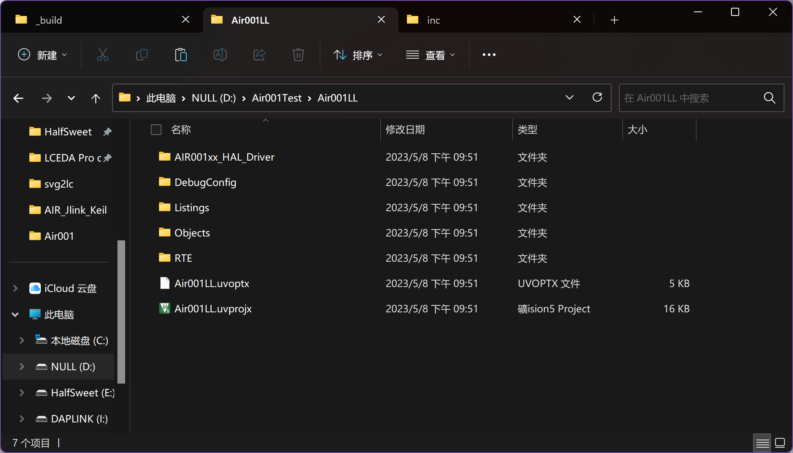
Task: Click the Refresh icon beside address bar
Action: point(597,97)
